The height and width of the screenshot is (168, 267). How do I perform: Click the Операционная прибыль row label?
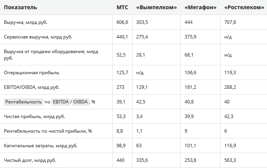[32, 73]
